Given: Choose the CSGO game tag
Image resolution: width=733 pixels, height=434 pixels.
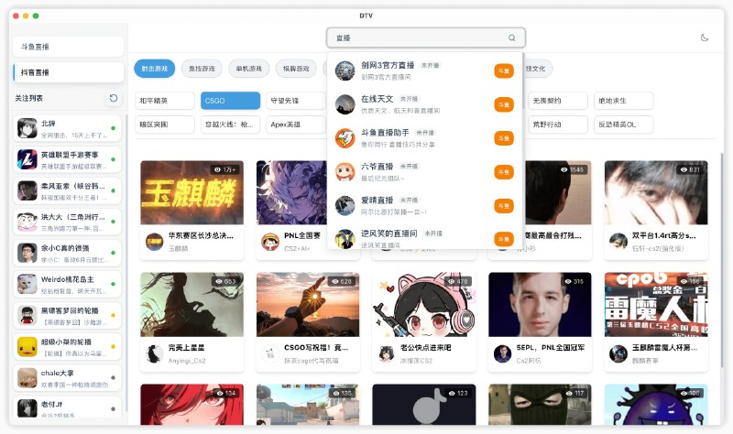Looking at the screenshot, I should 231,101.
